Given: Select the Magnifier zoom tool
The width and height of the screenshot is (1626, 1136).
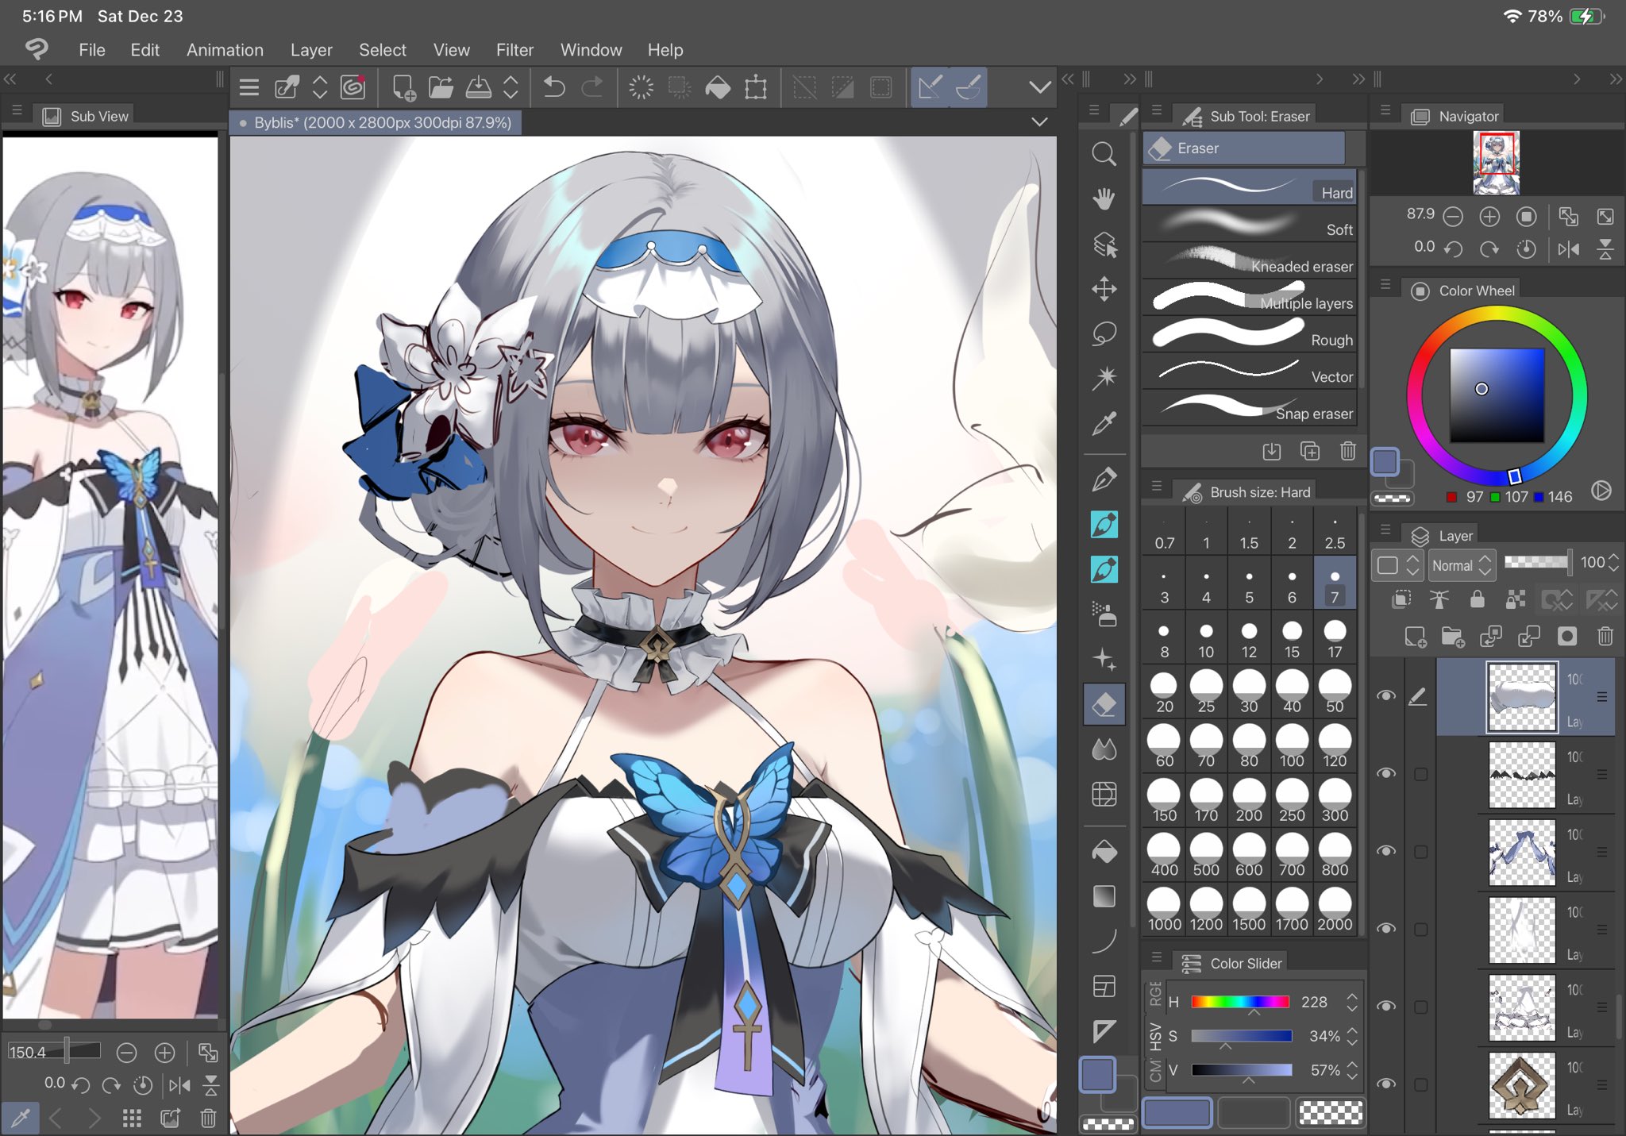Looking at the screenshot, I should pos(1104,153).
